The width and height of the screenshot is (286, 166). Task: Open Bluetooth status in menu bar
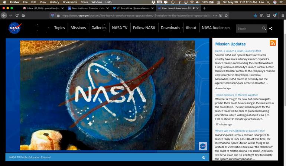click(x=179, y=2)
